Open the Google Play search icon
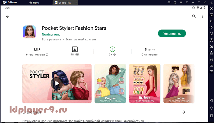This screenshot has height=123, width=214. click(x=194, y=16)
